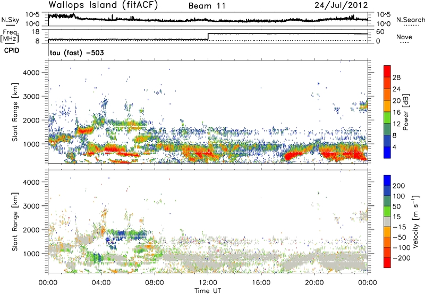Click the '08:00' time tick label

click(155, 283)
